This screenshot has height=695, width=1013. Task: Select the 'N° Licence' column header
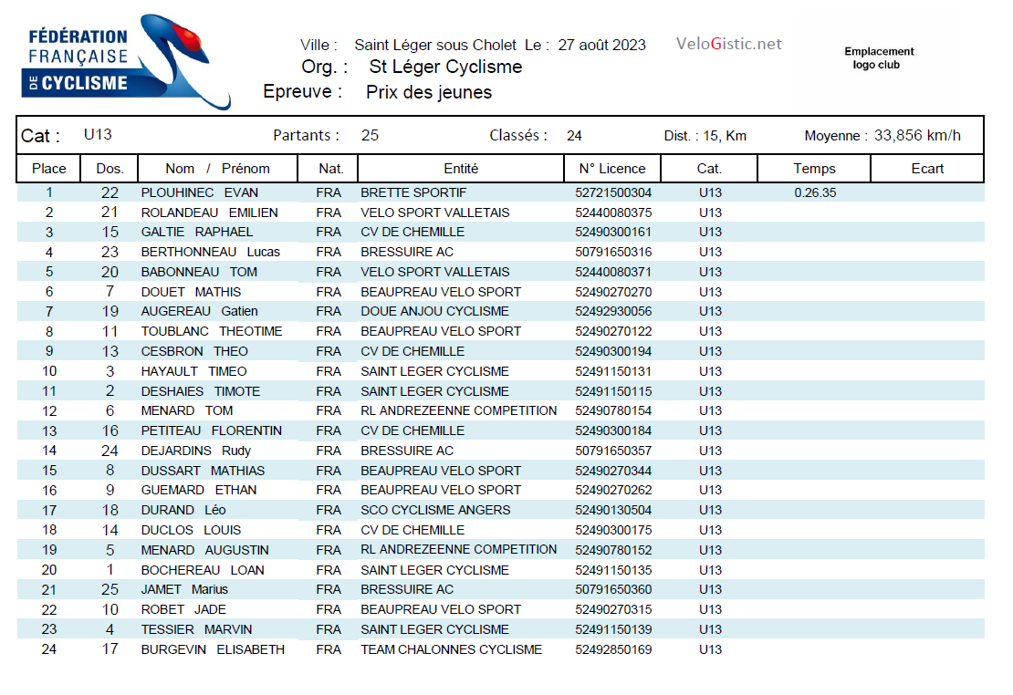pos(612,169)
